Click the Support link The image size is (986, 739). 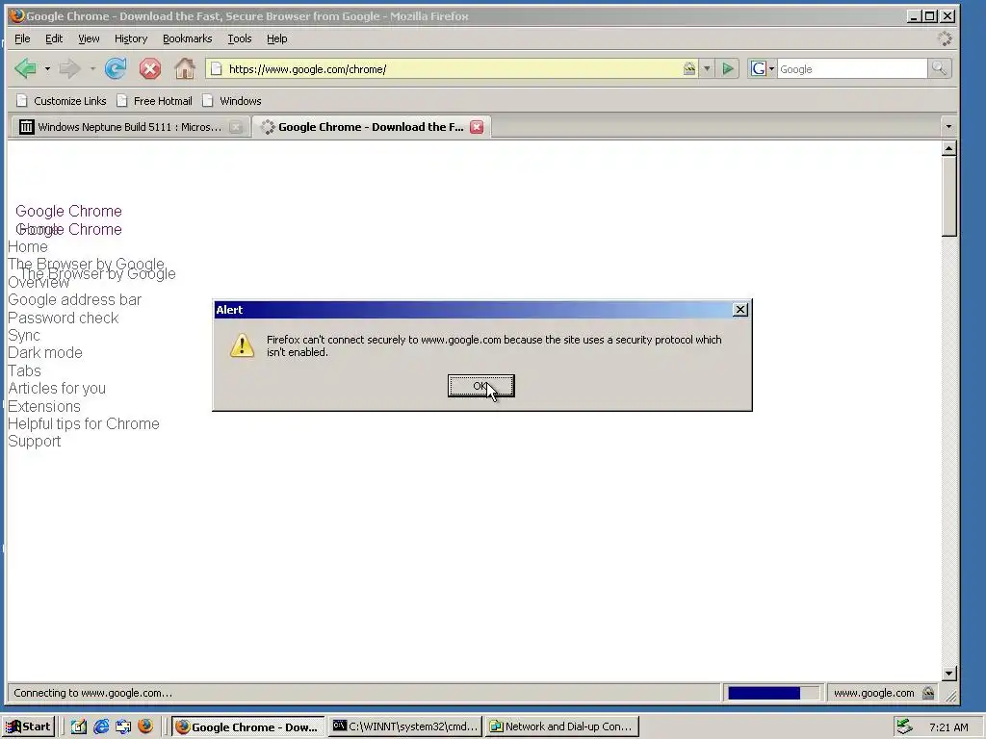click(x=35, y=441)
